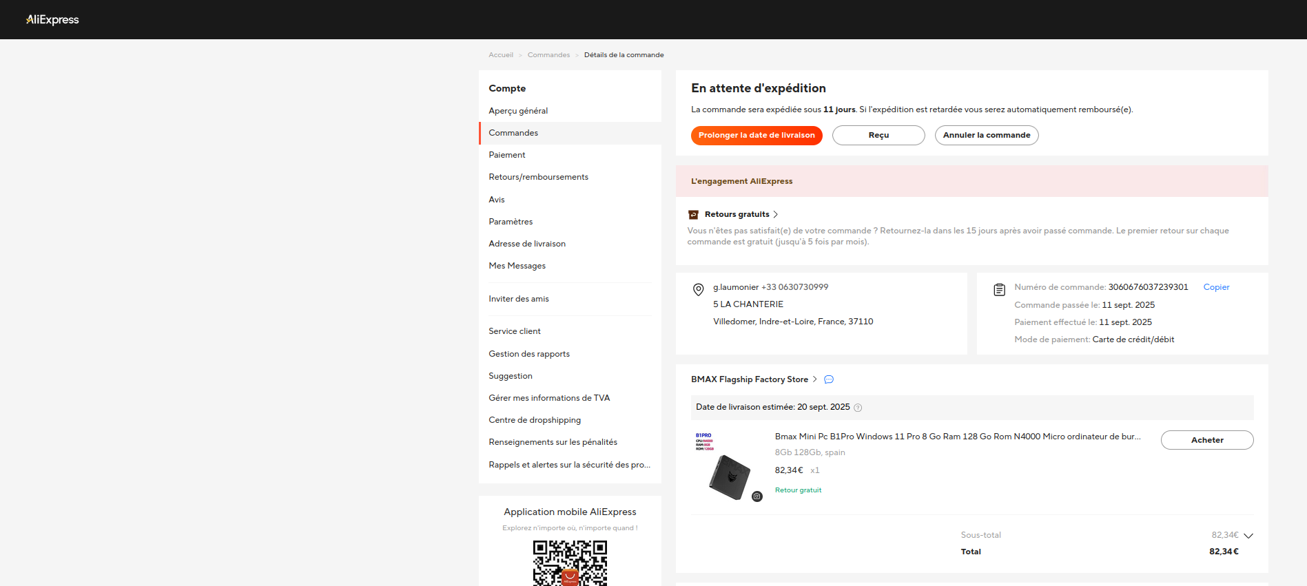Click the order clipboard icon
The image size is (1307, 586).
(999, 290)
